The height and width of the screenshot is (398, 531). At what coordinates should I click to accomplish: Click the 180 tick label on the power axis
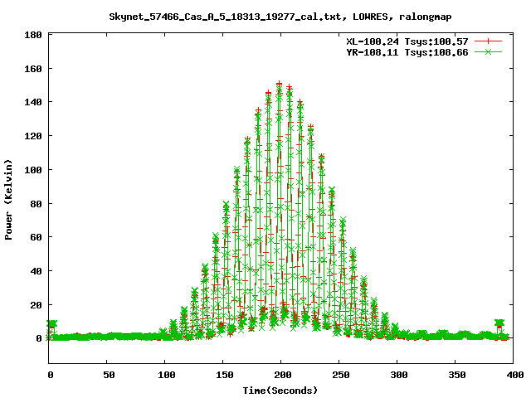point(33,35)
